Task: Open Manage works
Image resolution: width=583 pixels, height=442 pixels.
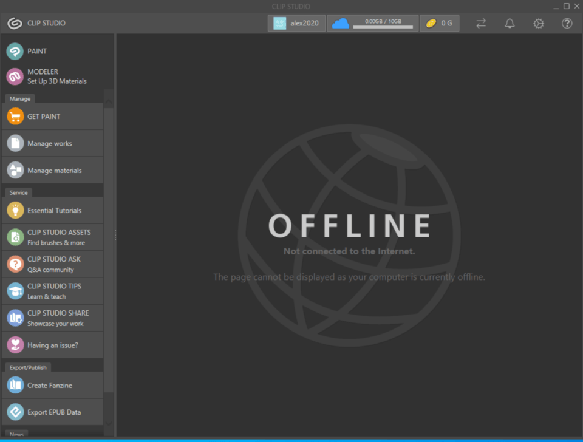Action: click(49, 144)
